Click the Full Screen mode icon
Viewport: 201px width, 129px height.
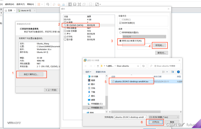click(79, 4)
